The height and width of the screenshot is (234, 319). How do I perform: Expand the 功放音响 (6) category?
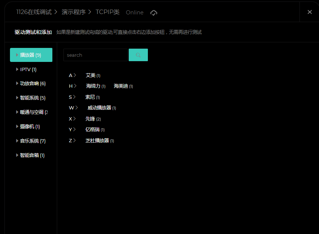tap(32, 84)
